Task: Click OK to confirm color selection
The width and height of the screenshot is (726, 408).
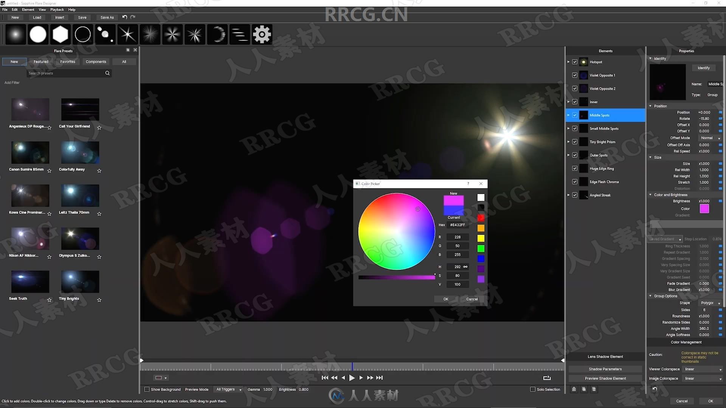Action: [x=445, y=299]
